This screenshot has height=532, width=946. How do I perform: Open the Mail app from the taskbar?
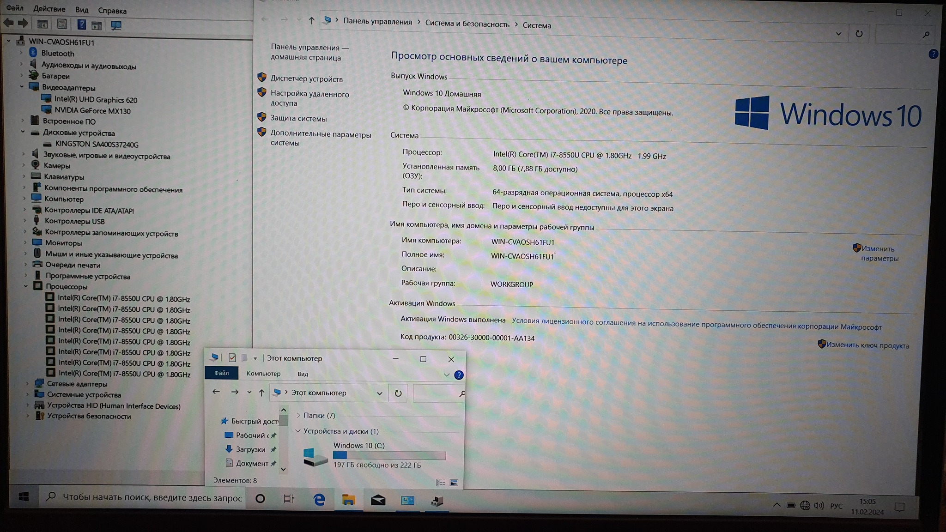378,500
